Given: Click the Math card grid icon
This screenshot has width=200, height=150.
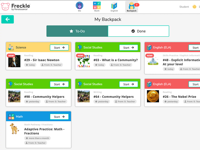Looking at the screenshot, I should [x=11, y=117].
